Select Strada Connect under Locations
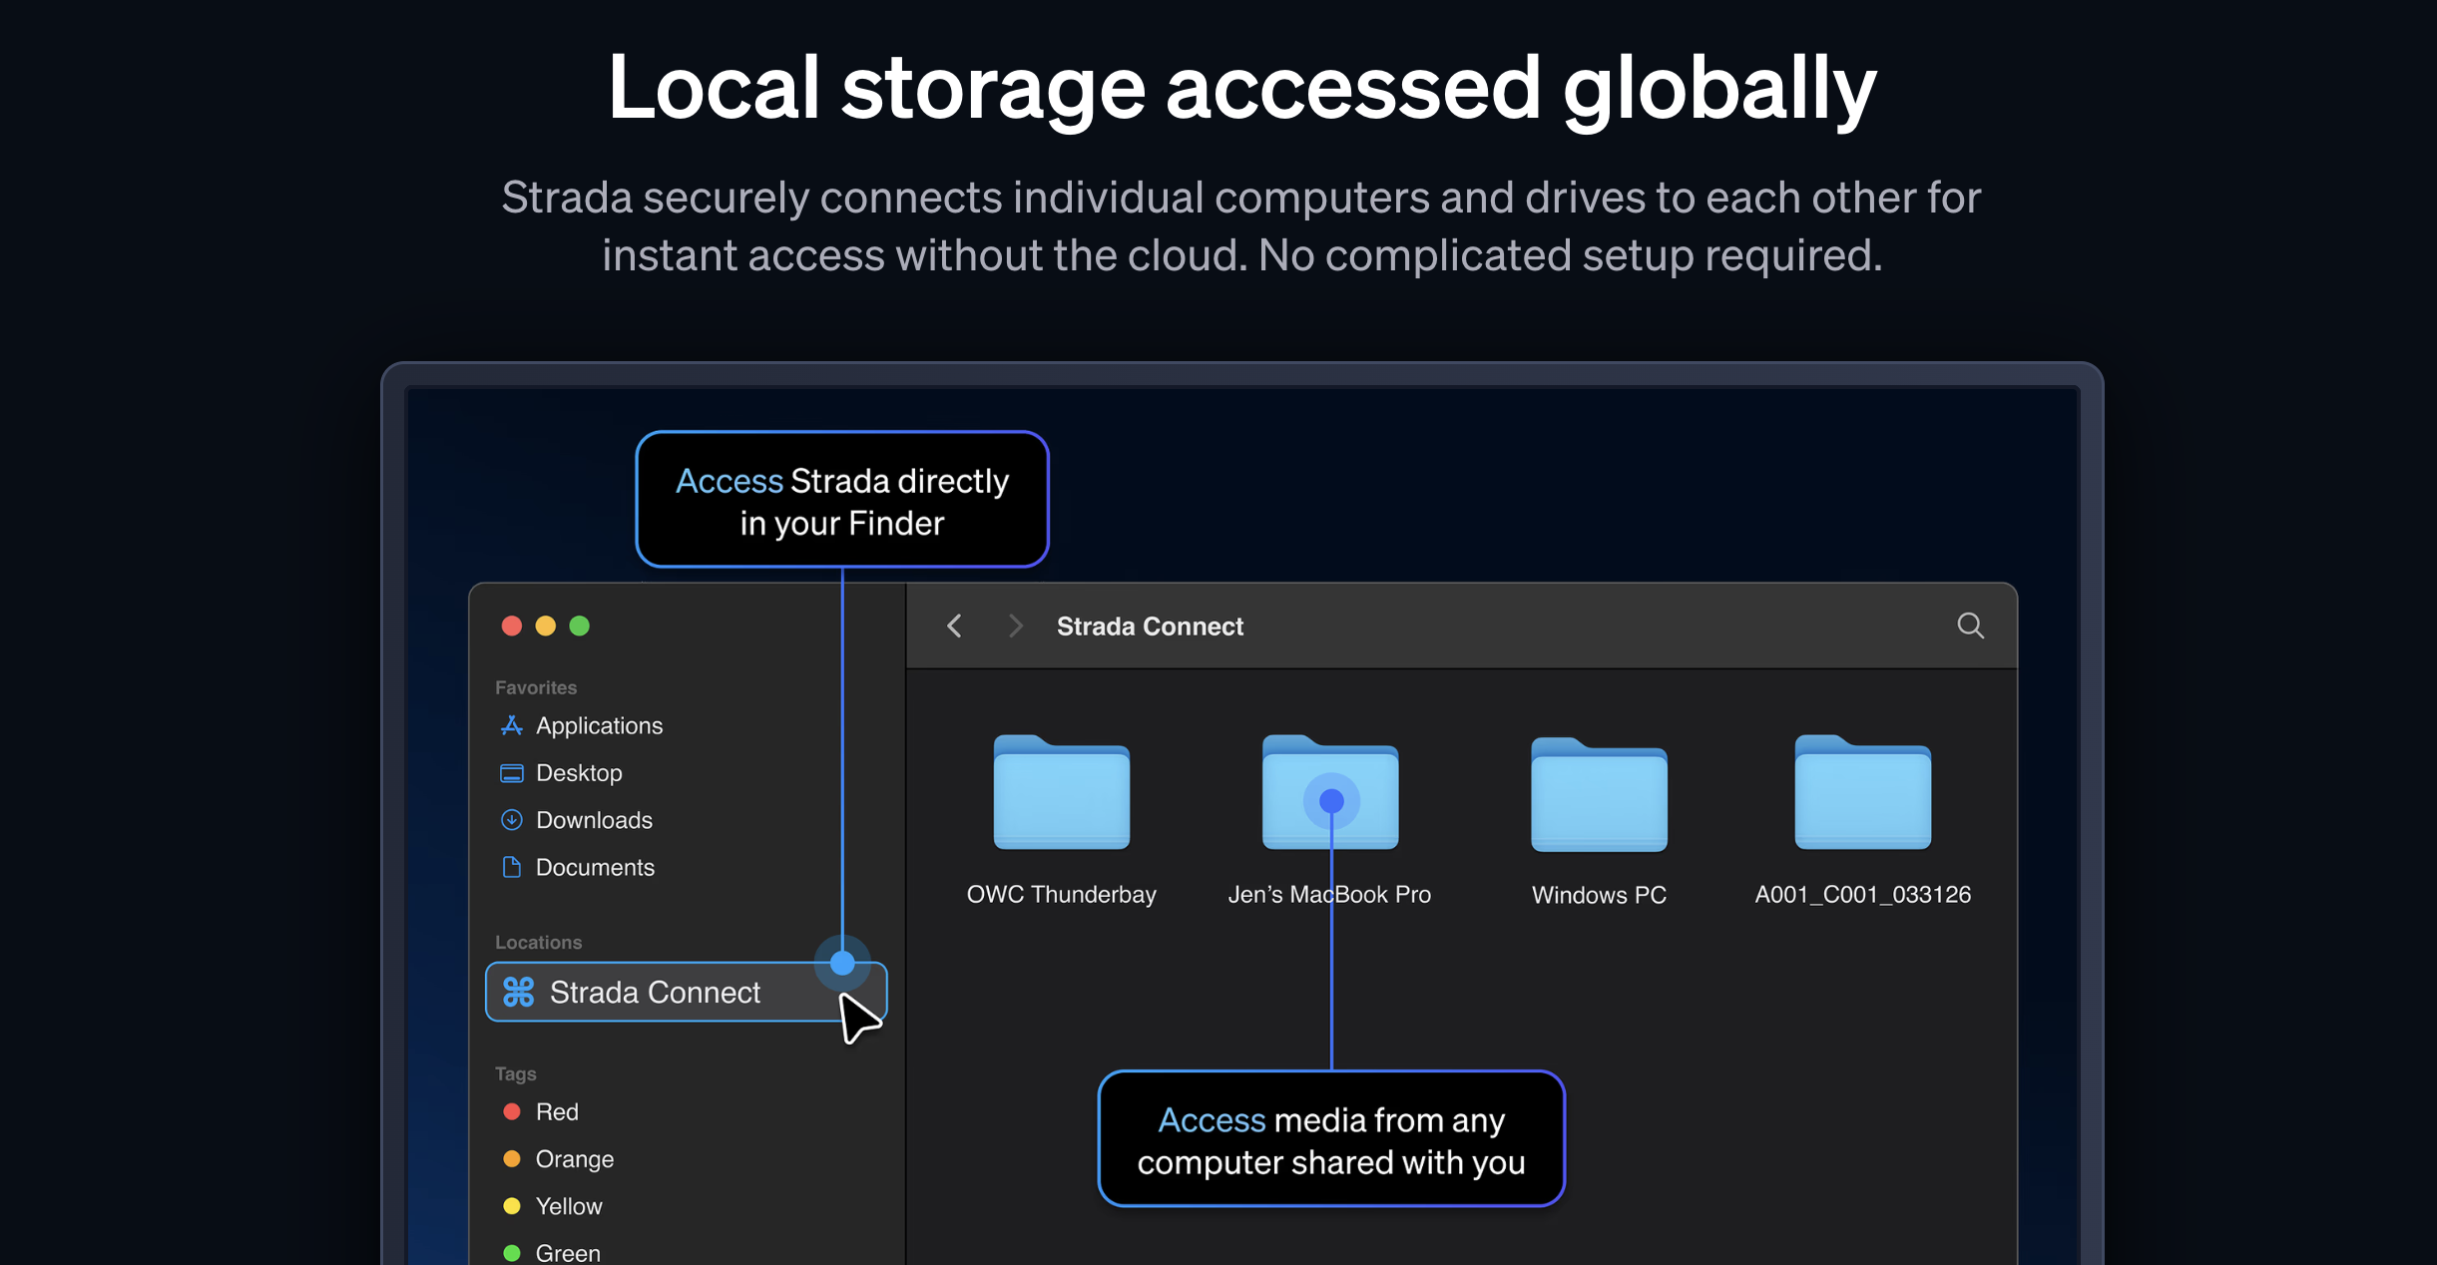2437x1265 pixels. (x=686, y=992)
